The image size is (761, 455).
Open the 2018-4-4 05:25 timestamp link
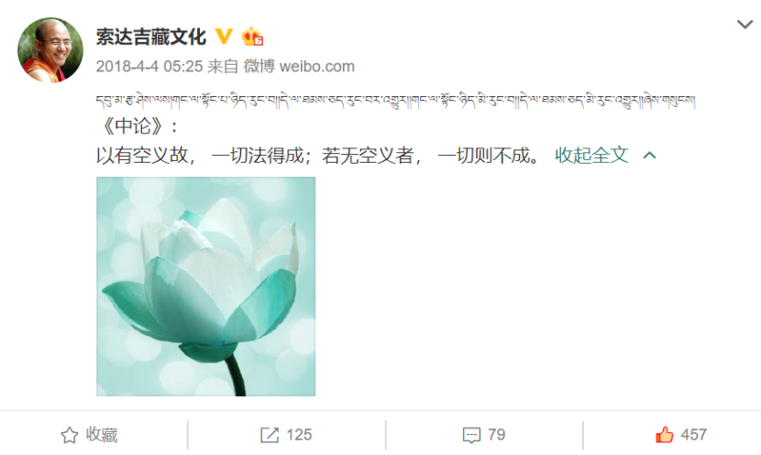pos(149,67)
